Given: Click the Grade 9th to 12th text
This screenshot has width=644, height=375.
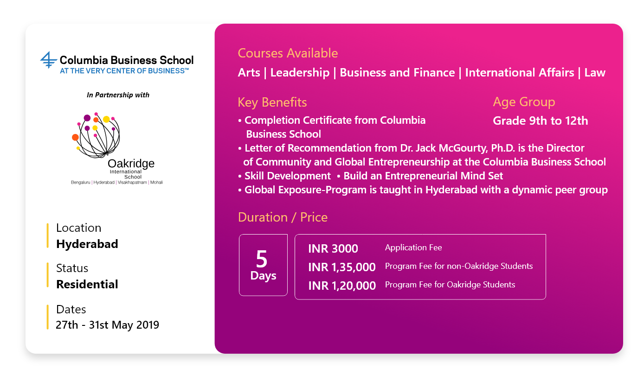Looking at the screenshot, I should click(541, 121).
